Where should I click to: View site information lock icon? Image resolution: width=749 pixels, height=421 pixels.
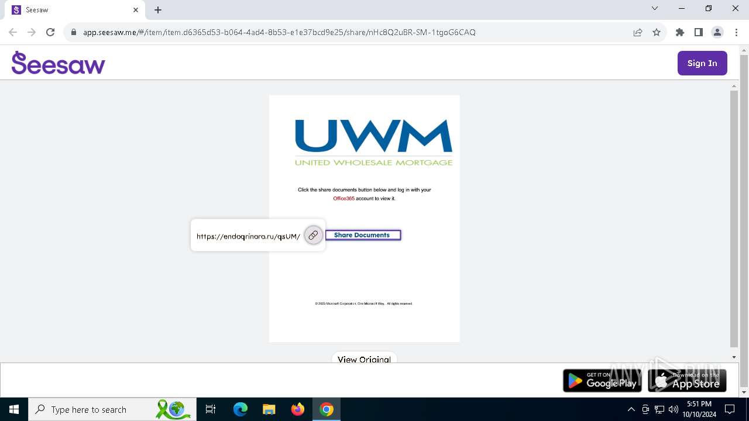(74, 32)
